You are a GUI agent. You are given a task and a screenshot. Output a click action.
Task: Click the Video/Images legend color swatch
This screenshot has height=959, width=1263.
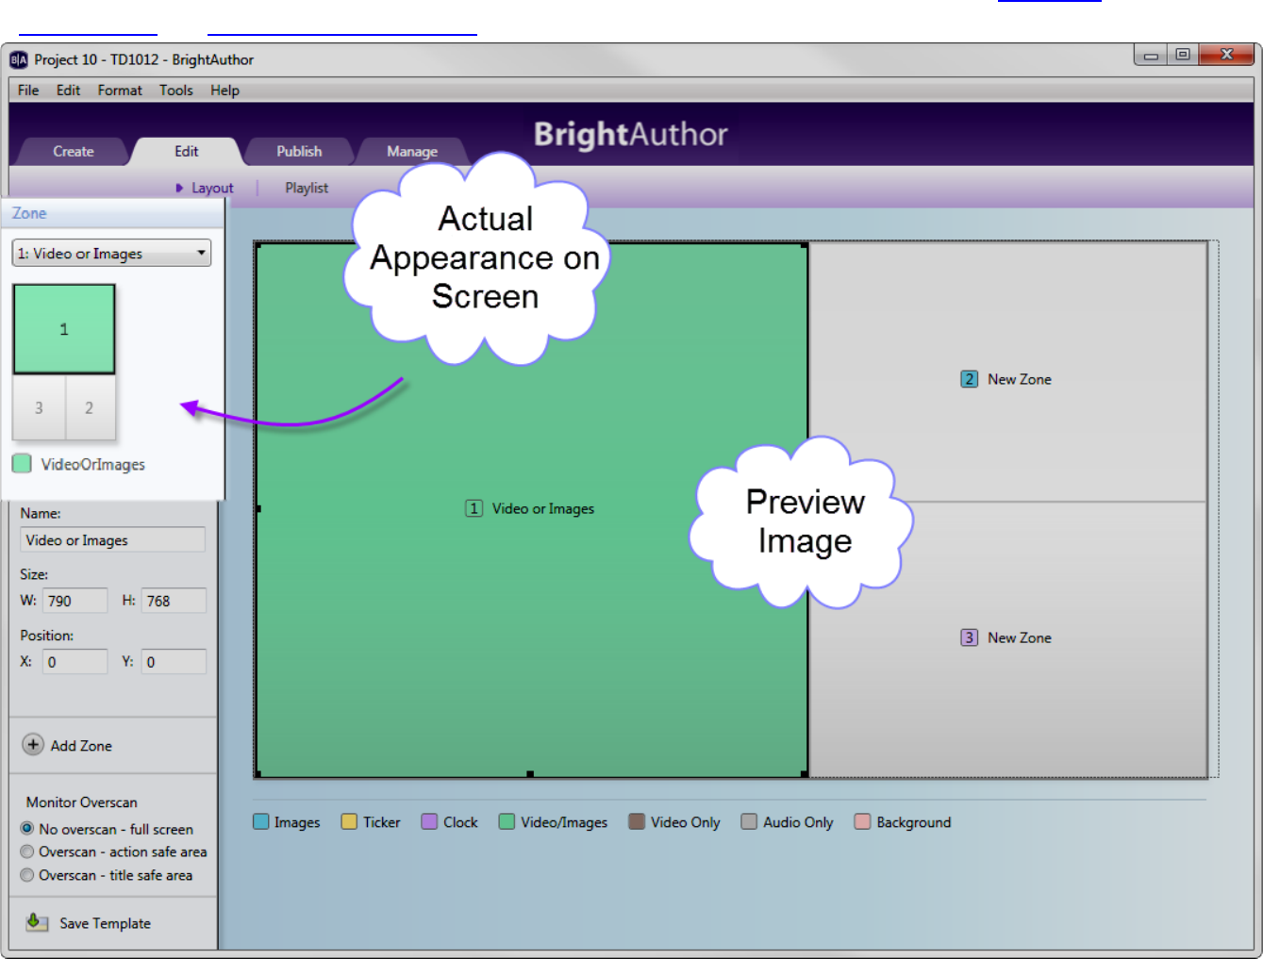[507, 821]
